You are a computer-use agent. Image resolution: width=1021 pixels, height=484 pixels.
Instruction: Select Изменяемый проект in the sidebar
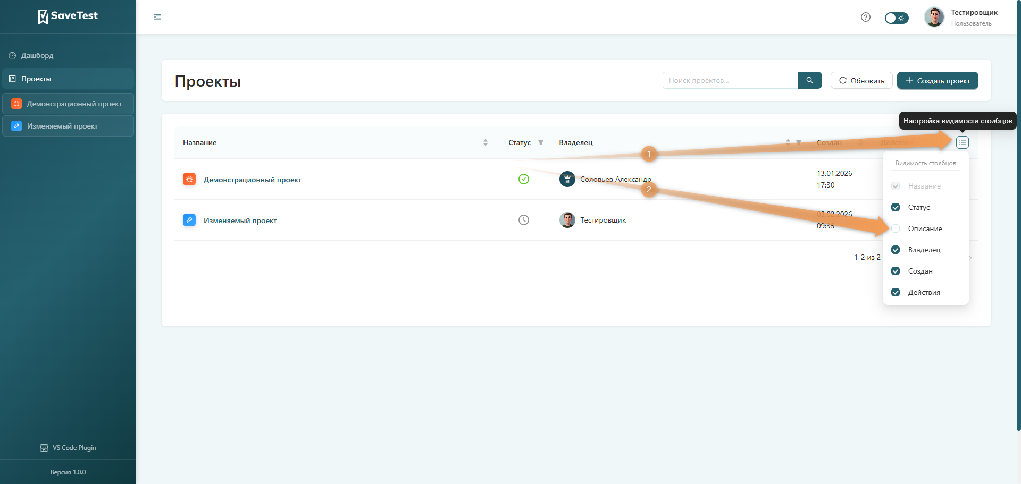[x=62, y=126]
